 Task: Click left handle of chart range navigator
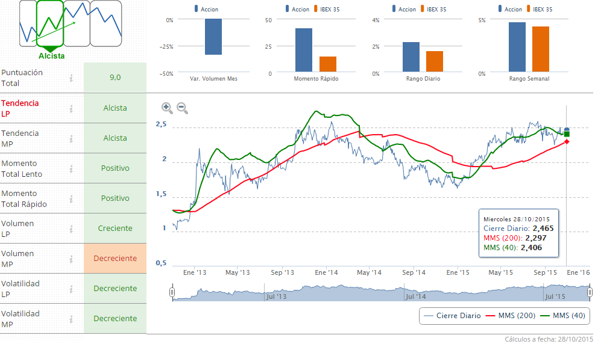[172, 292]
